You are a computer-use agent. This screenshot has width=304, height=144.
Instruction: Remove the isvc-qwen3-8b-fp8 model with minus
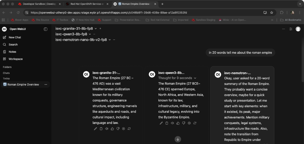pyautogui.click(x=94, y=34)
